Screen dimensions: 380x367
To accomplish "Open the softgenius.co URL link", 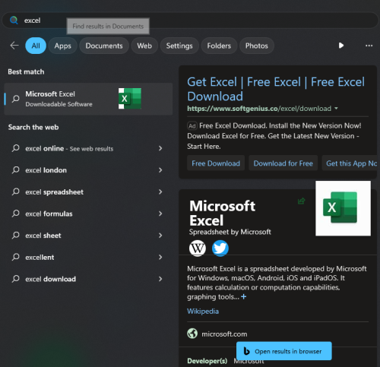I will point(259,109).
